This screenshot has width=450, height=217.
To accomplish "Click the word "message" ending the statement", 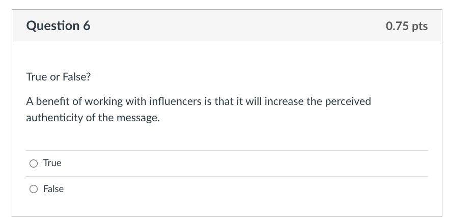I will 137,118.
